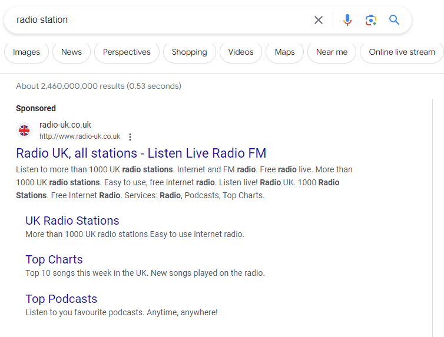Click the More than 1000 UK radio stations description

point(135,234)
